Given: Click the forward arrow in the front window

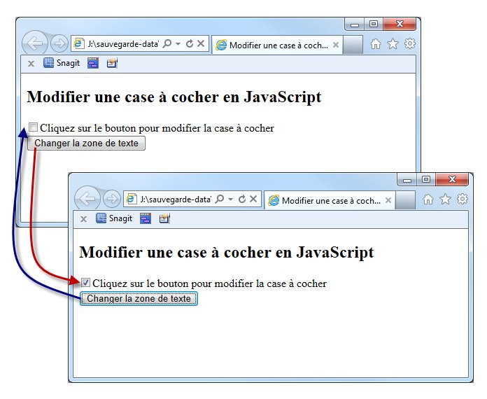Looking at the screenshot, I should [x=111, y=199].
